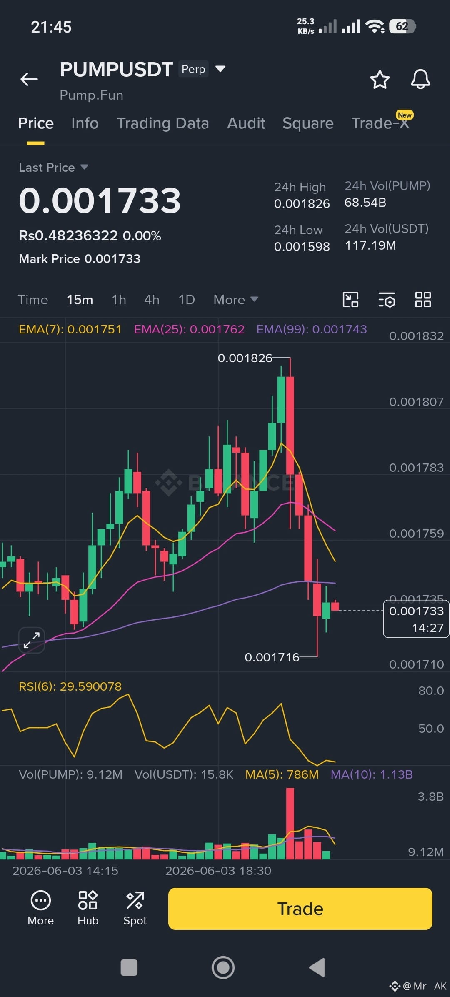The height and width of the screenshot is (997, 450).
Task: Tap the back arrow icon
Action: point(29,79)
